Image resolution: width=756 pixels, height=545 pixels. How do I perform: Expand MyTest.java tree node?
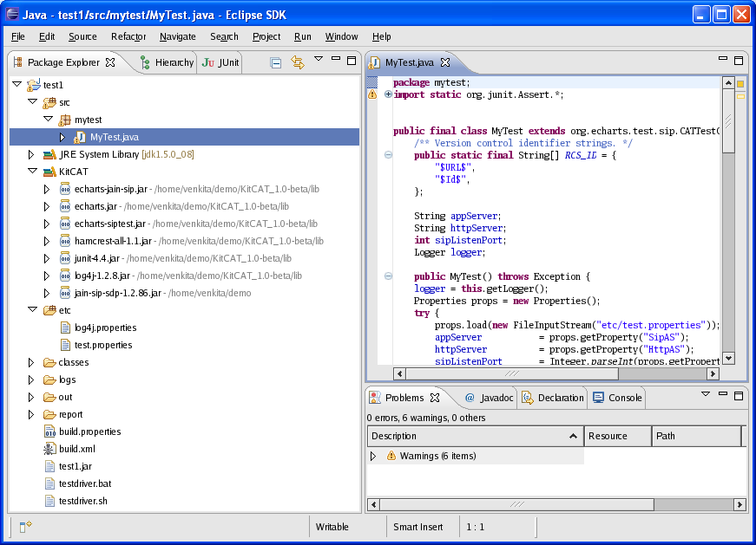62,137
